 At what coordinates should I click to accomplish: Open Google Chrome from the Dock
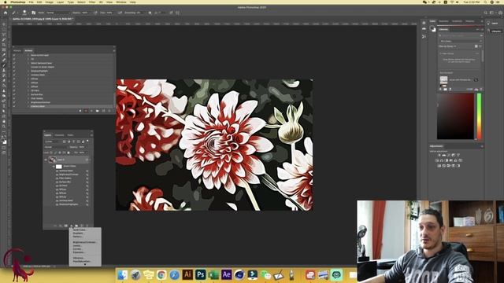[x=161, y=274]
